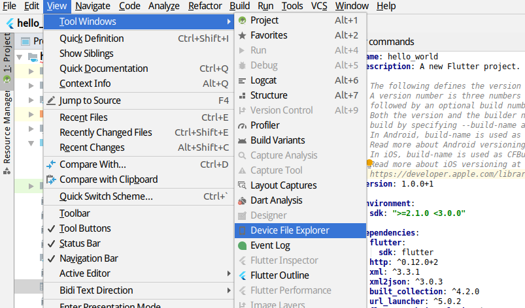The image size is (525, 308).
Task: Click the Favorites star menu item
Action: click(x=268, y=35)
